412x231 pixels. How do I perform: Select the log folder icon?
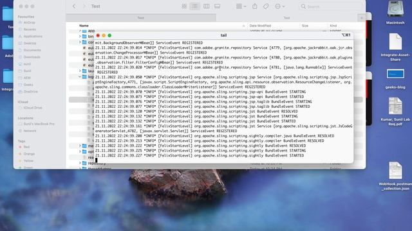click(84, 77)
